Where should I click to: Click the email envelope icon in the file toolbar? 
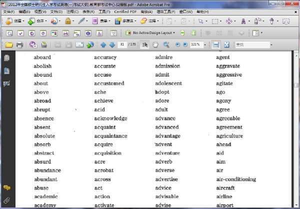(x=79, y=45)
